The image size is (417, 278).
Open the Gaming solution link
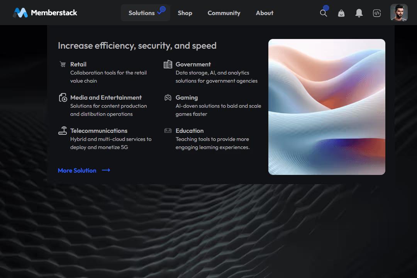187,98
